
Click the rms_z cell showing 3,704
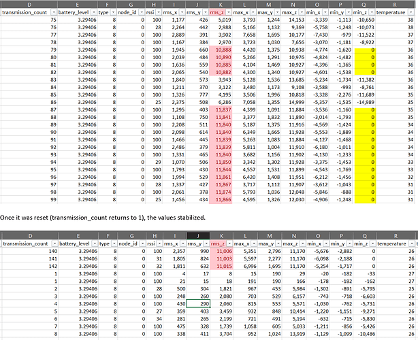click(221, 334)
